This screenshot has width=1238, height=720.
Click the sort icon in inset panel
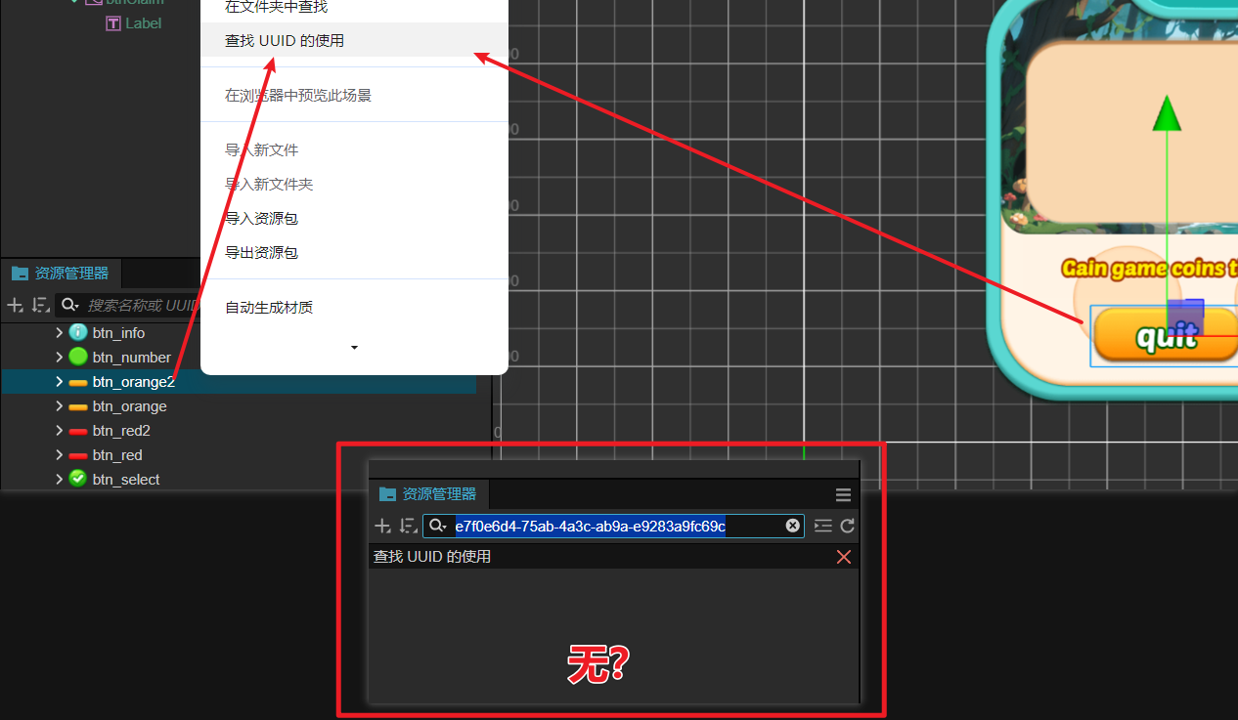point(408,526)
